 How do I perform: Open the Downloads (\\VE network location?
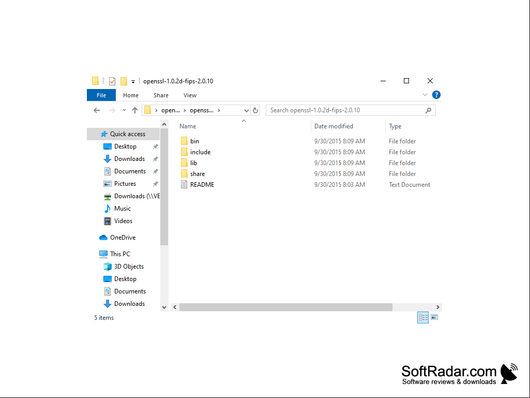pyautogui.click(x=137, y=196)
